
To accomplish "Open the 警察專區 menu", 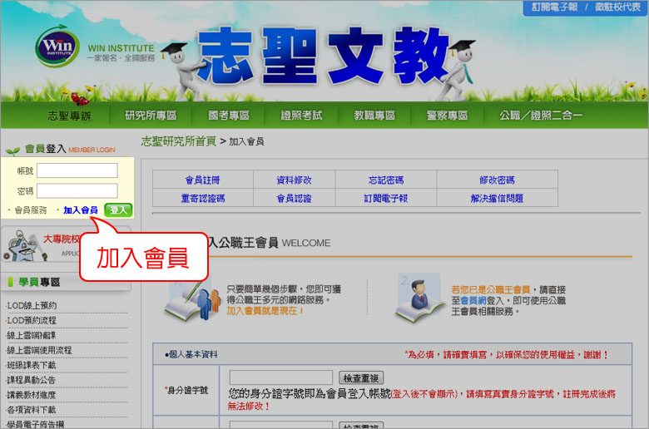I will tap(447, 115).
